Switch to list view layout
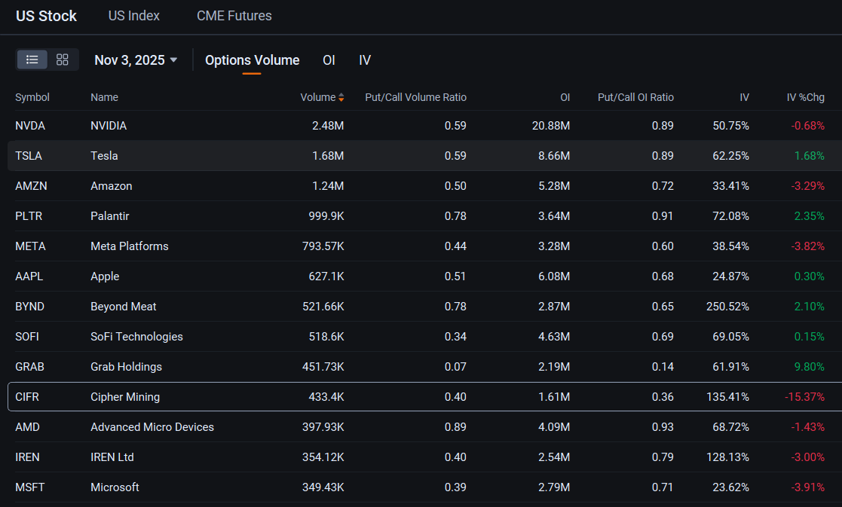Screen dimensions: 842x507 coord(32,60)
